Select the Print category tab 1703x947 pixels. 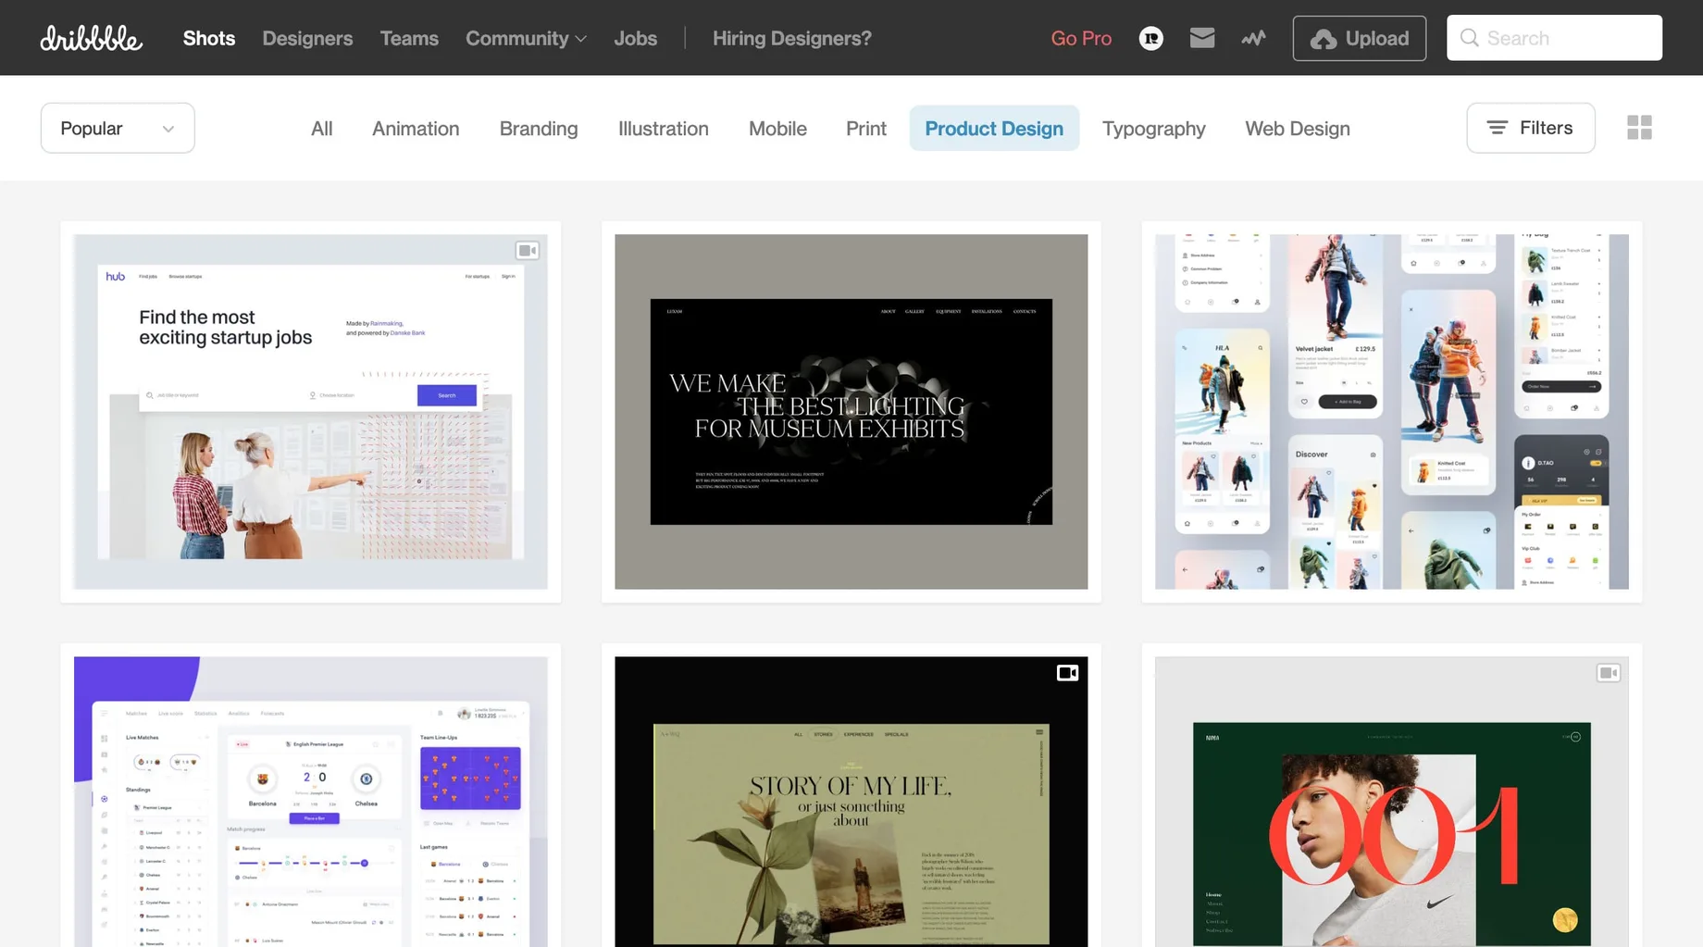[865, 128]
